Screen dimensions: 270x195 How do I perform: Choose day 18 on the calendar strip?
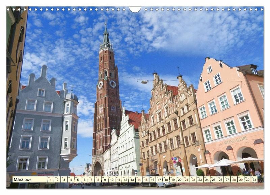tap(166, 179)
